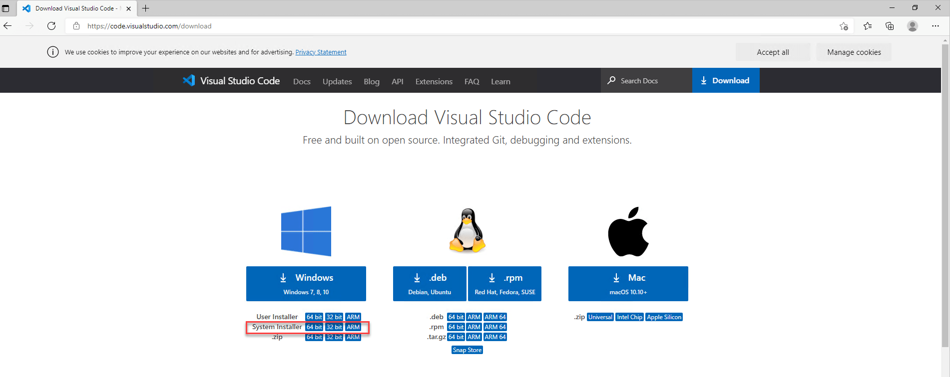Download Mac .zip Intel Chip build
The width and height of the screenshot is (950, 377).
[629, 317]
